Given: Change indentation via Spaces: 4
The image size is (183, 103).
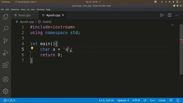Looking at the screenshot, I should tap(123, 100).
